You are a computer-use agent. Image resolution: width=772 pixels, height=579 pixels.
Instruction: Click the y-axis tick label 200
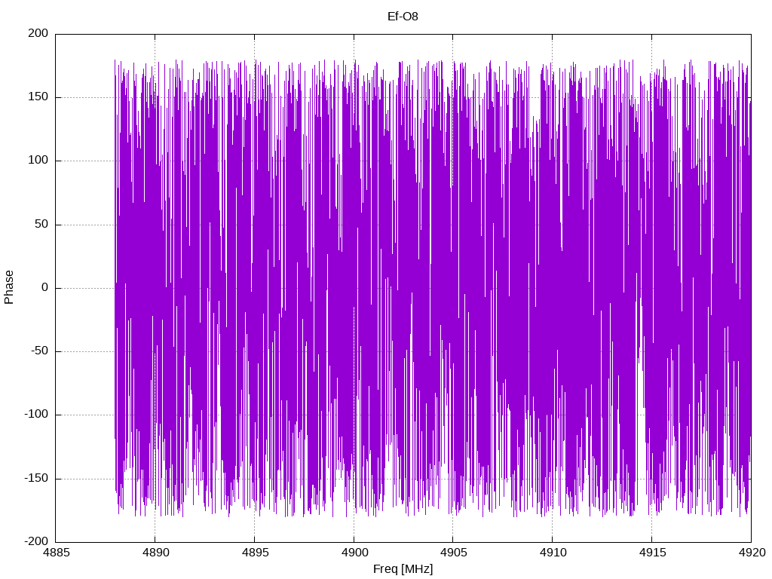(38, 33)
